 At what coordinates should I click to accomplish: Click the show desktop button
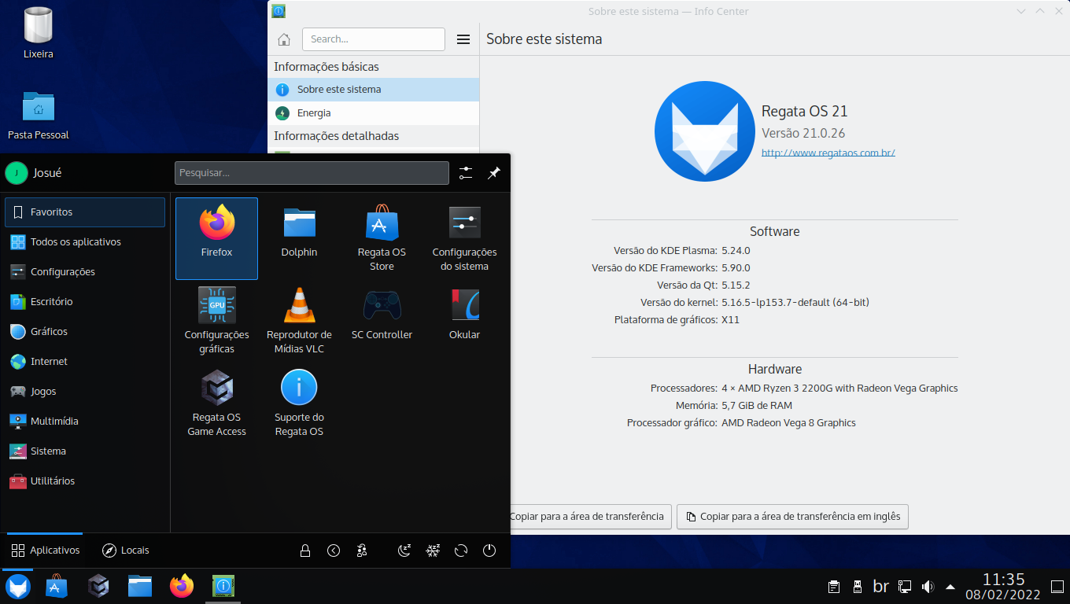1056,586
